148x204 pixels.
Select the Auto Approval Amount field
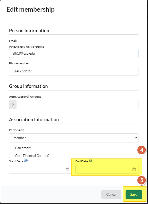pos(77,105)
